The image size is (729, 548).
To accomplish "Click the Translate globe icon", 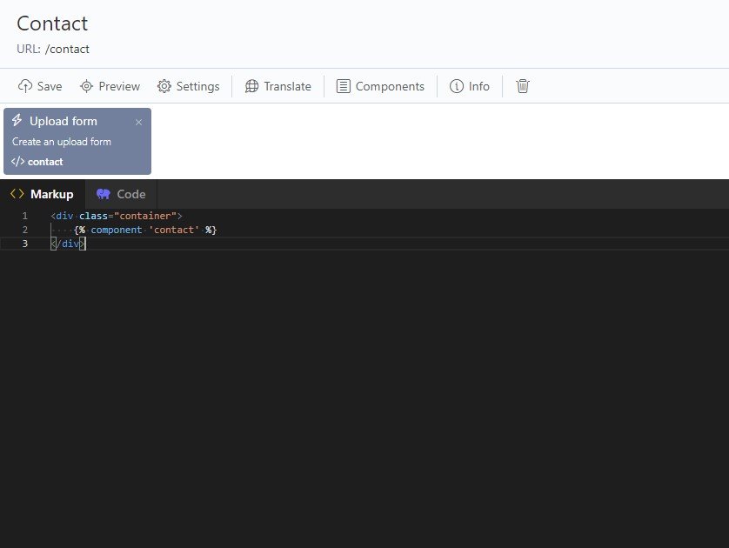I will 251,86.
